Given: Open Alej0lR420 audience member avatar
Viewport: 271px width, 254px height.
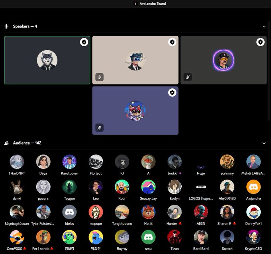Looking at the screenshot, I should [x=227, y=187].
